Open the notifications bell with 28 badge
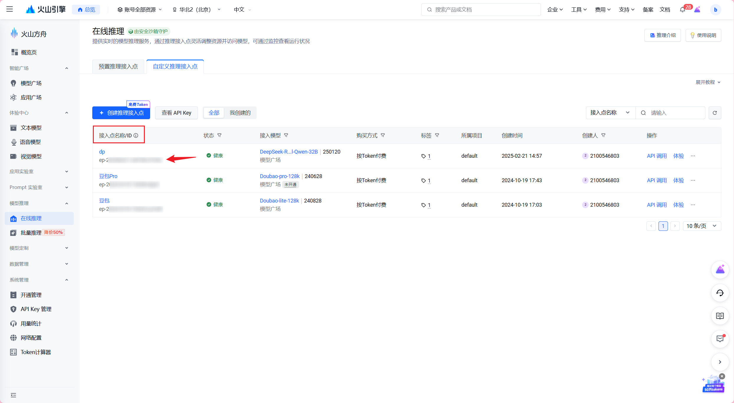Image resolution: width=734 pixels, height=403 pixels. 682,9
